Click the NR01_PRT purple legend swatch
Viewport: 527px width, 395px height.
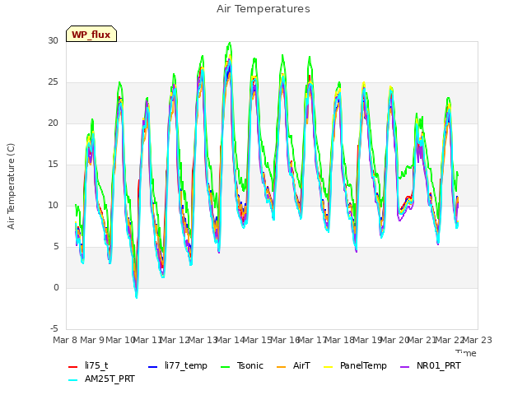click(404, 367)
